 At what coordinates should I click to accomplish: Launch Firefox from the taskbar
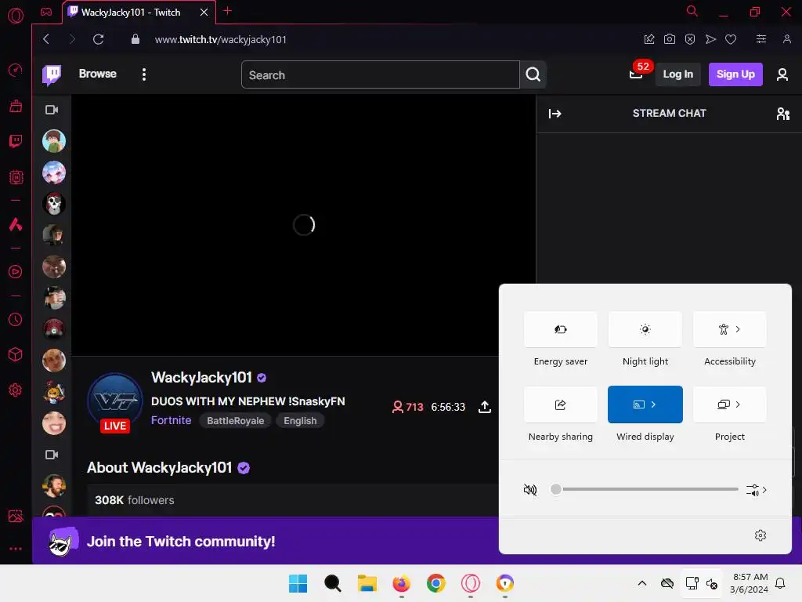402,583
